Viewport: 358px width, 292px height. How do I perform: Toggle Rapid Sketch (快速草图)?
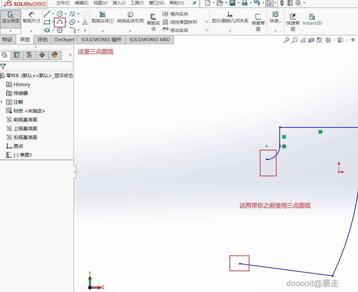293,22
